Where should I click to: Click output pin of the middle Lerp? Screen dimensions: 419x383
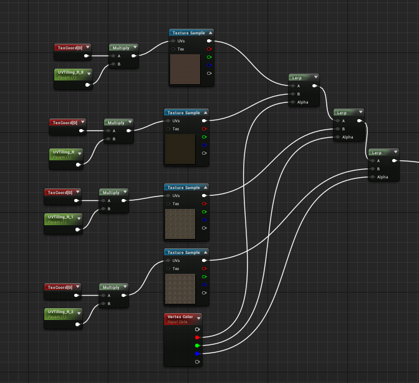click(x=359, y=121)
